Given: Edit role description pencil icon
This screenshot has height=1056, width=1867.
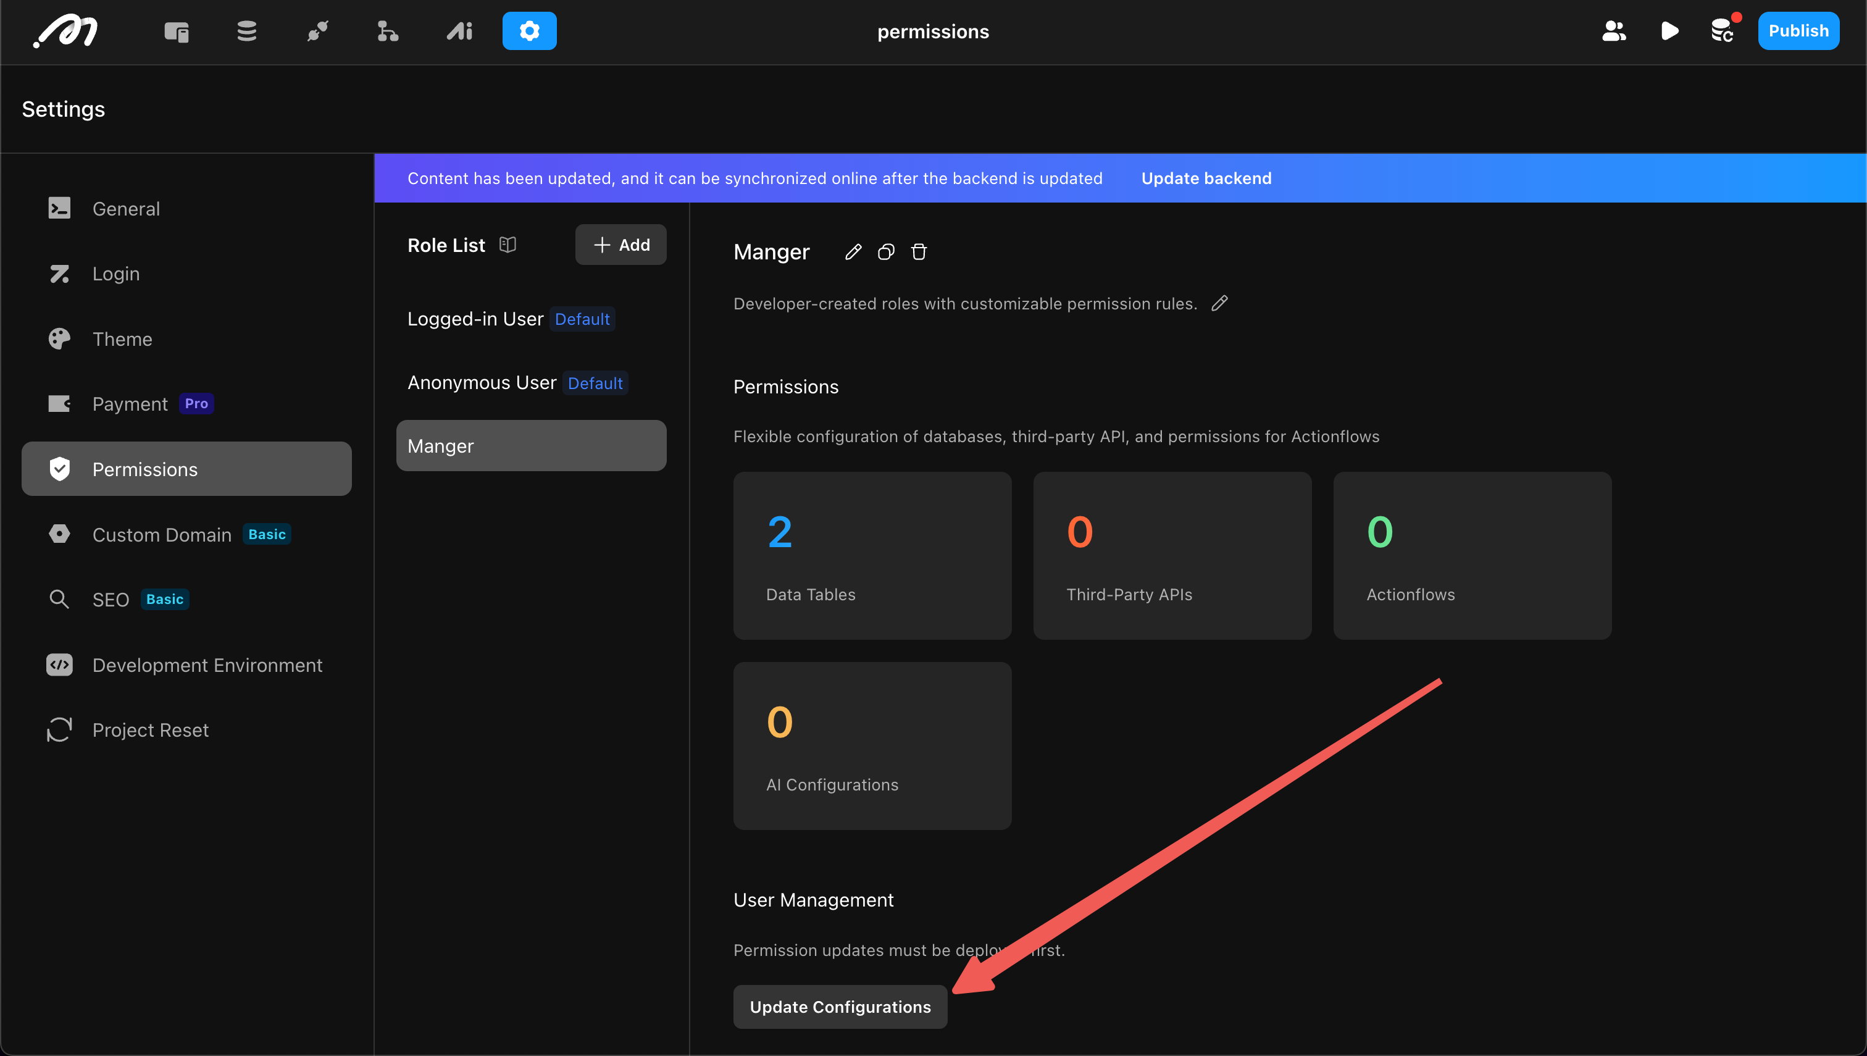Looking at the screenshot, I should 1219,303.
